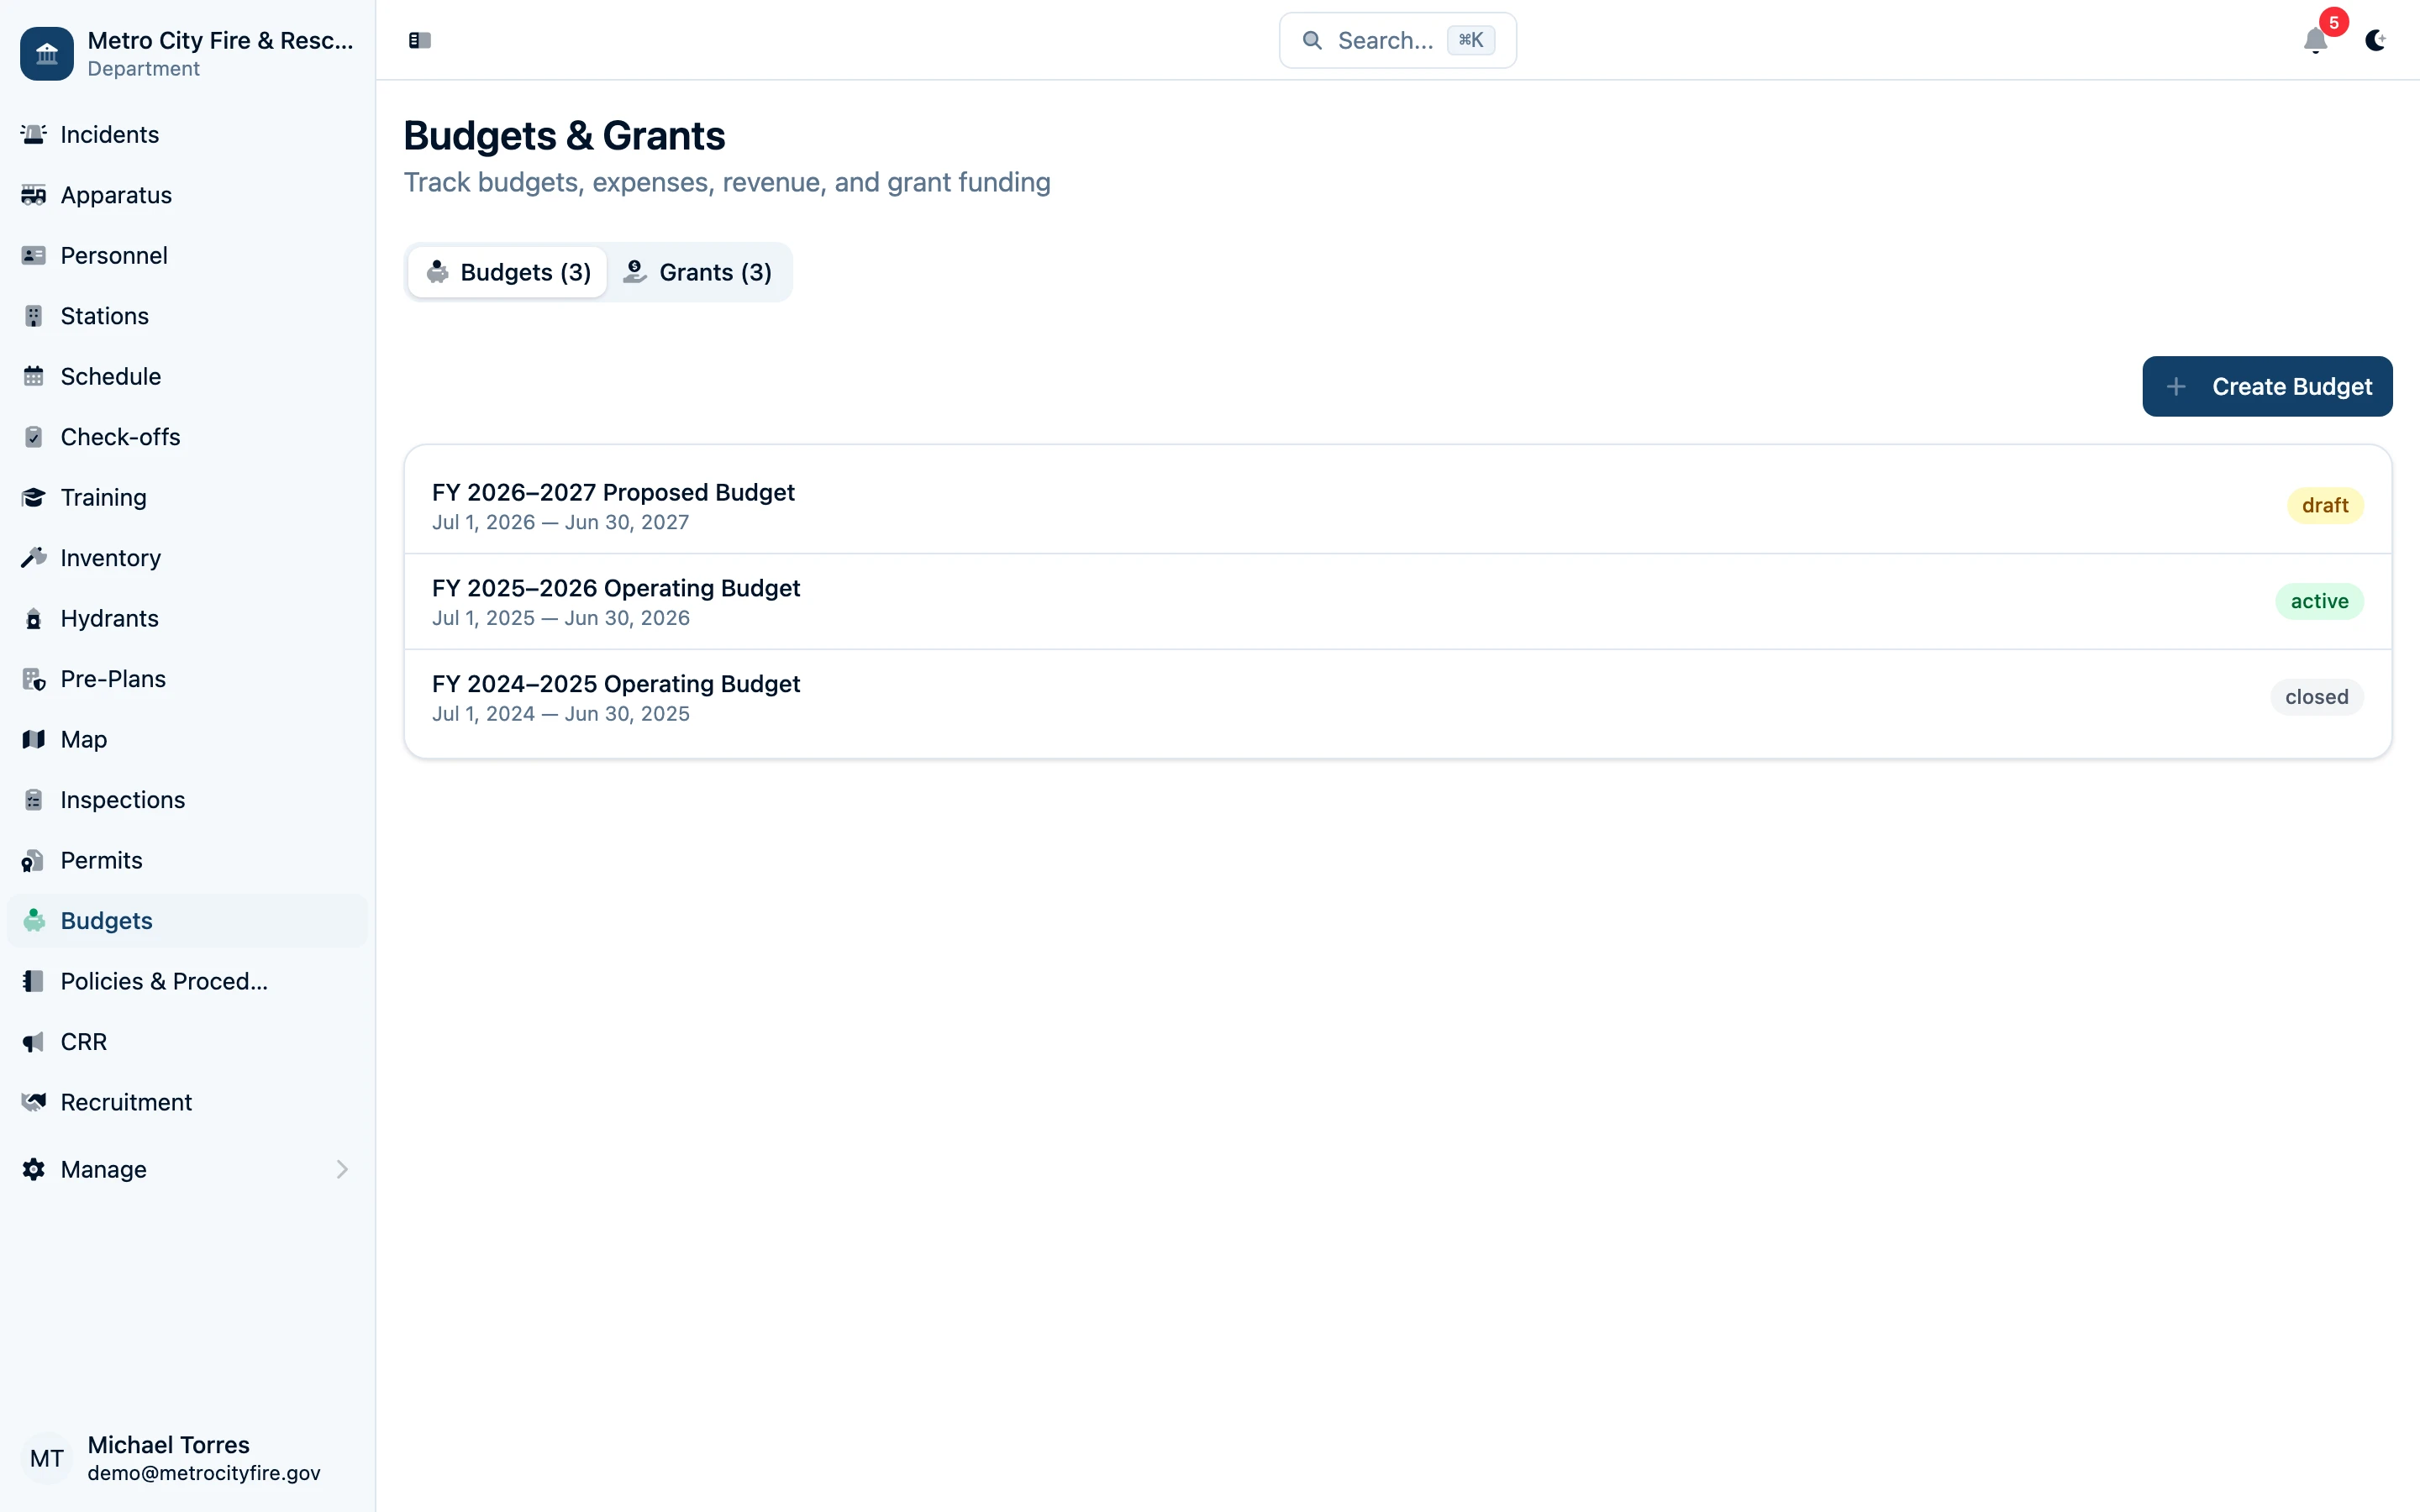Open Check-offs from the sidebar
This screenshot has width=2420, height=1512.
point(119,436)
